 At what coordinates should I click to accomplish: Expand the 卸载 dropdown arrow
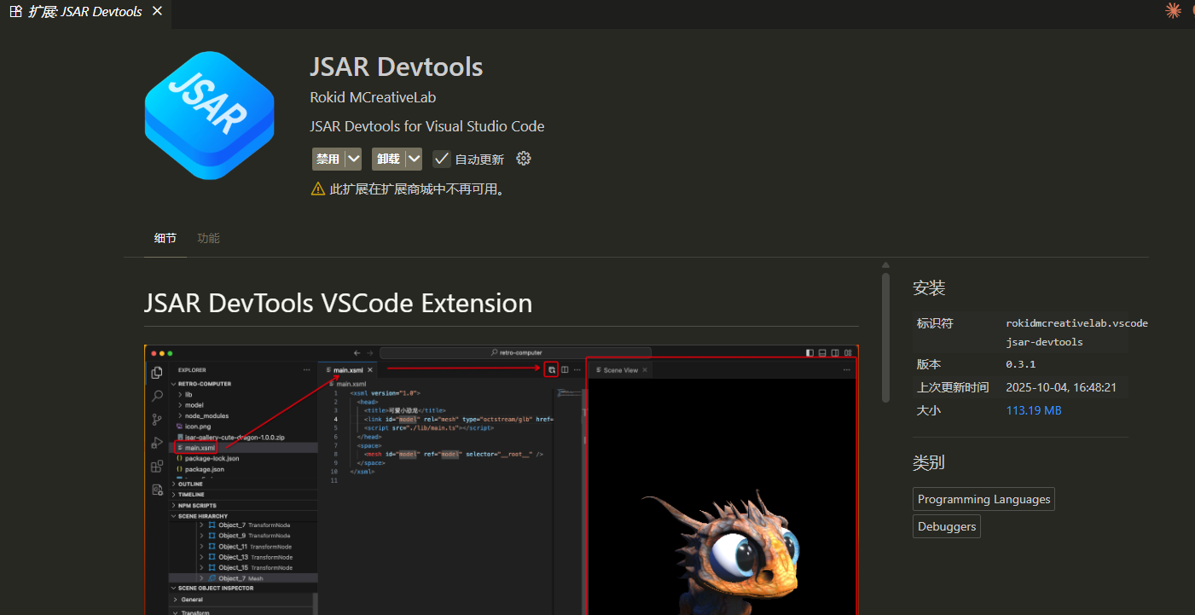click(x=414, y=159)
